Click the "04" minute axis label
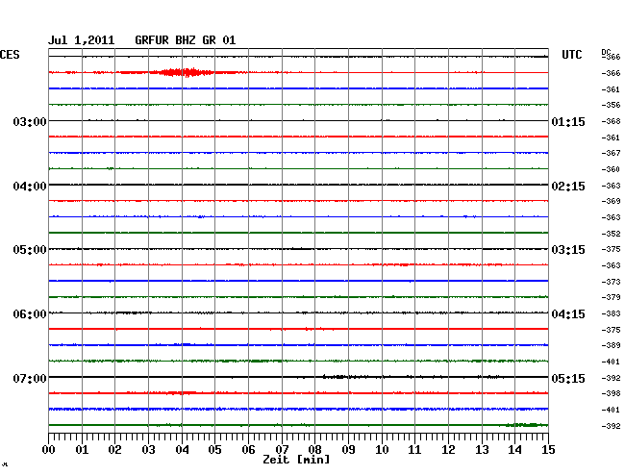The width and height of the screenshot is (625, 475). click(182, 449)
